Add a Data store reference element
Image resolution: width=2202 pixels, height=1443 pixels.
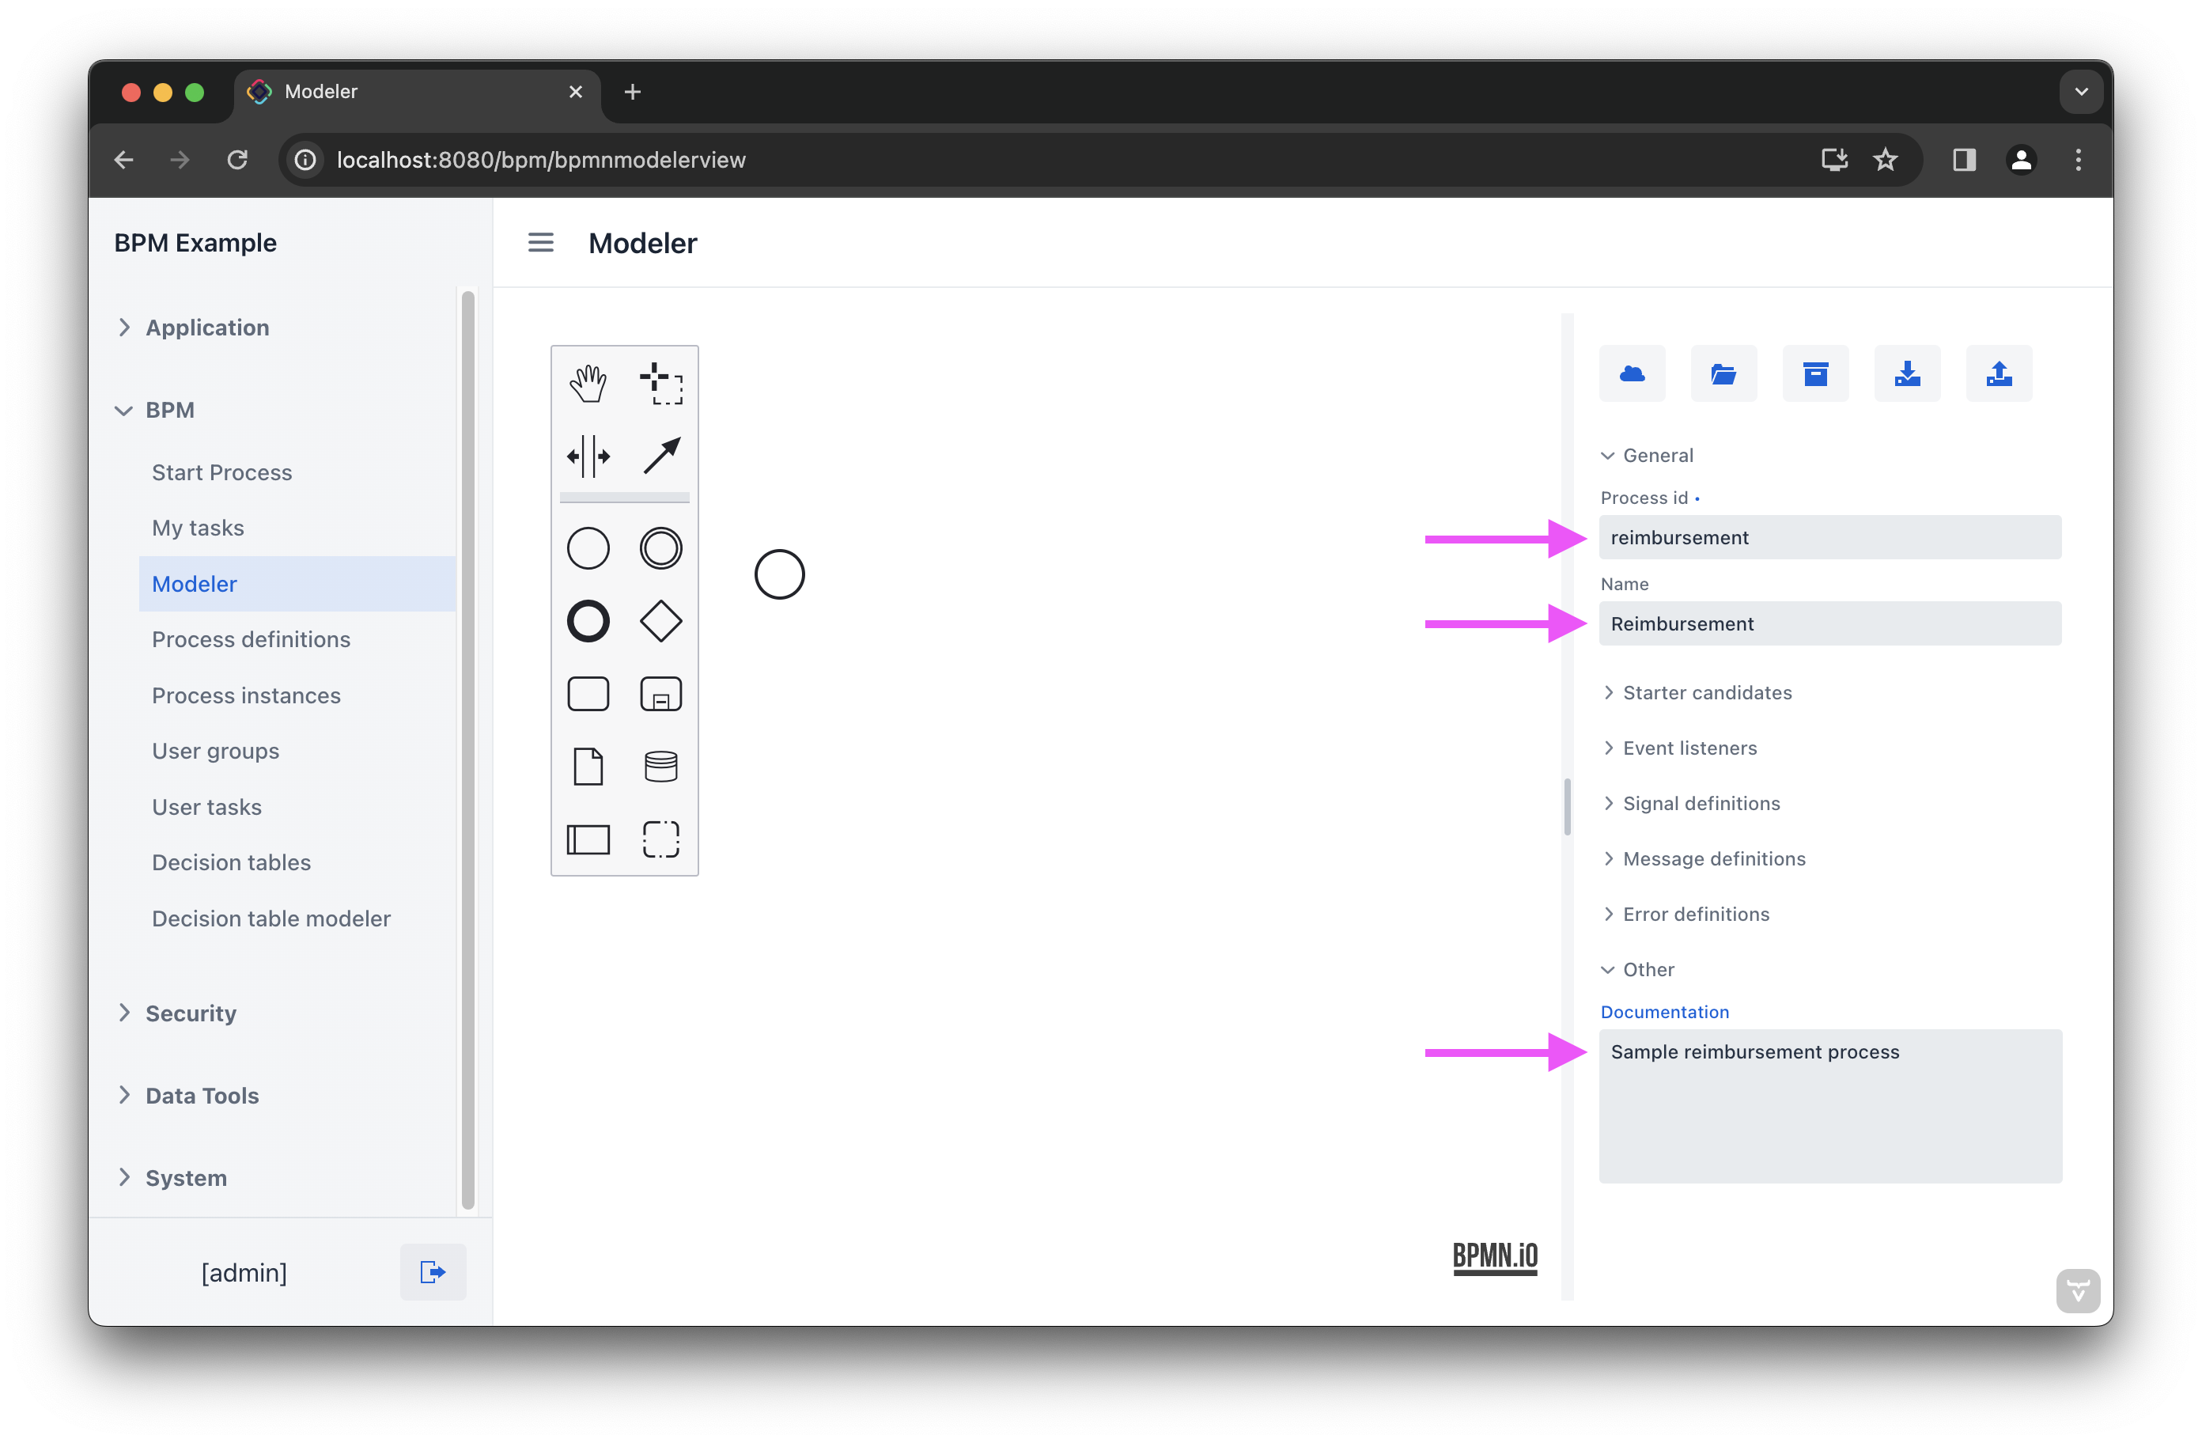tap(660, 767)
